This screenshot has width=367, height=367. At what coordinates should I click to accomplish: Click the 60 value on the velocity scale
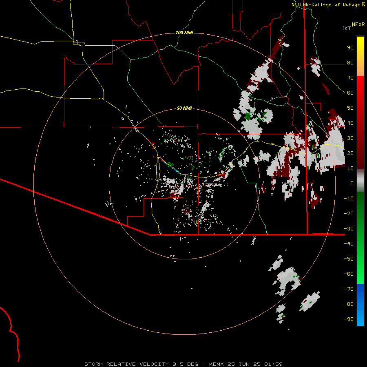click(x=350, y=93)
